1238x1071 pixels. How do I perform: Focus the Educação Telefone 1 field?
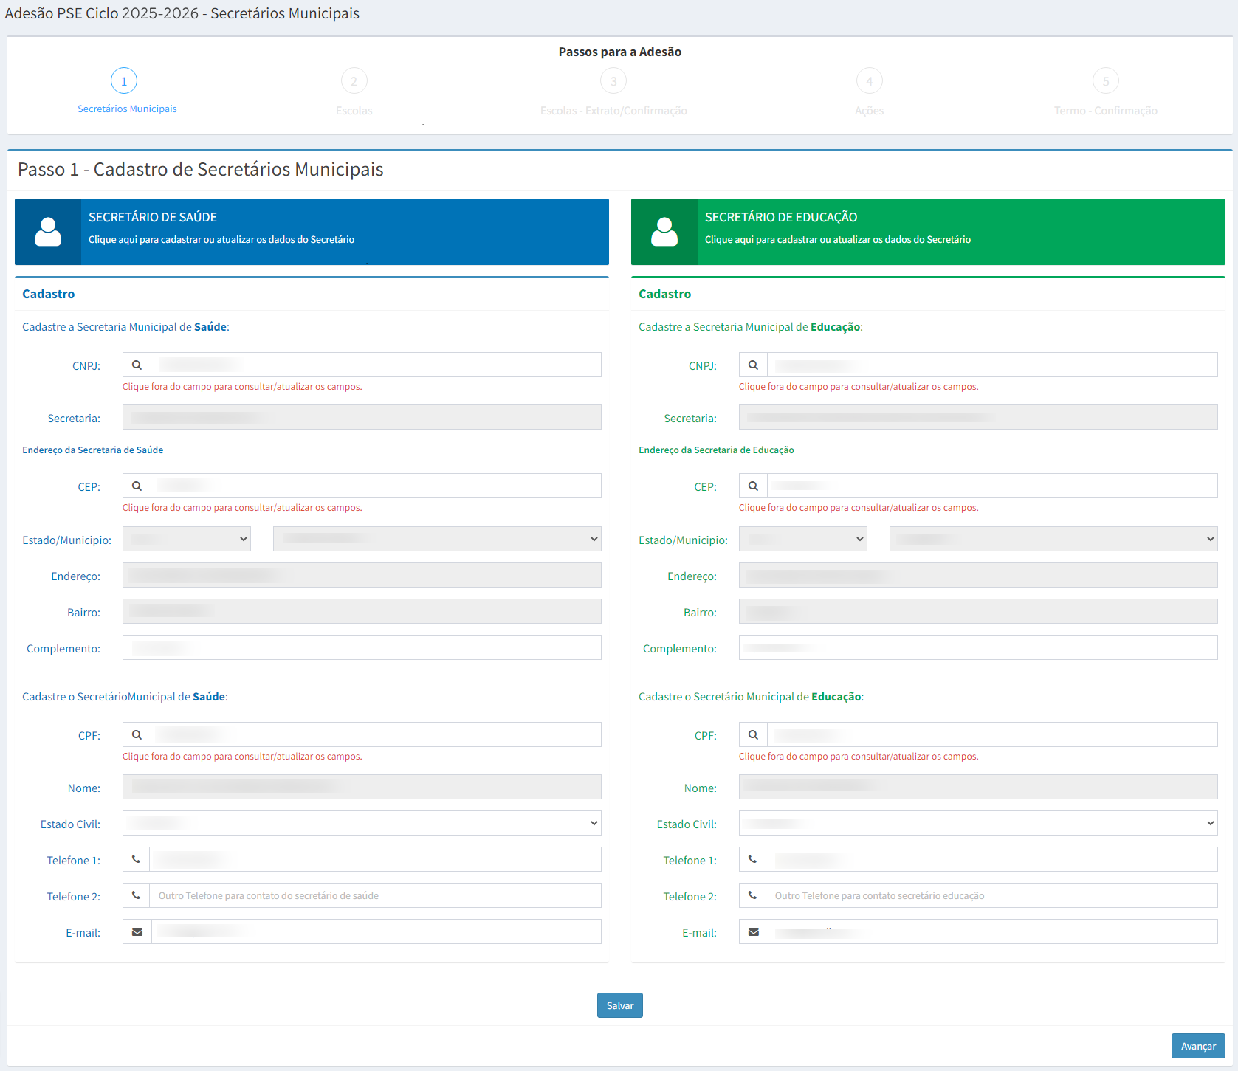(992, 859)
